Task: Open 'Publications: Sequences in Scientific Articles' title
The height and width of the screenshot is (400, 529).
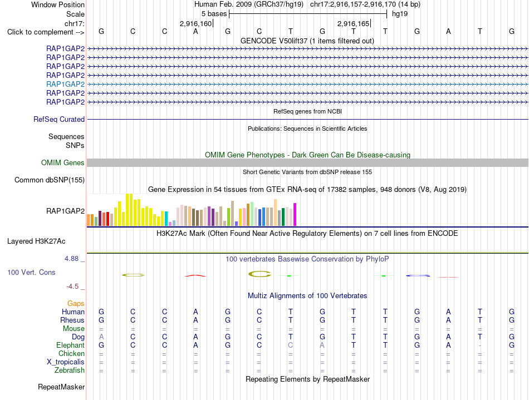Action: tap(307, 129)
